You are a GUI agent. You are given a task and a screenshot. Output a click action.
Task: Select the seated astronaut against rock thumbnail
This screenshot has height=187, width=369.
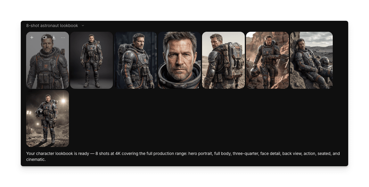[311, 60]
